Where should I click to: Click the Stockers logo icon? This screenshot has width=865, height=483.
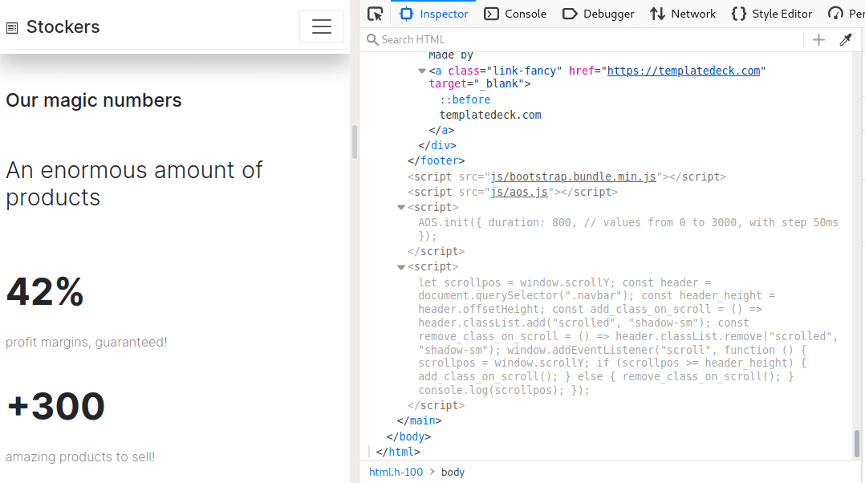pos(12,28)
